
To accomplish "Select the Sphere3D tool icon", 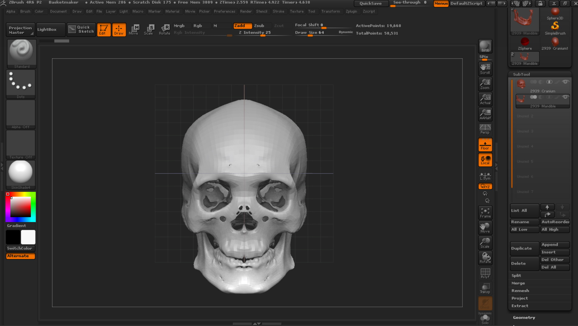I will tap(555, 14).
